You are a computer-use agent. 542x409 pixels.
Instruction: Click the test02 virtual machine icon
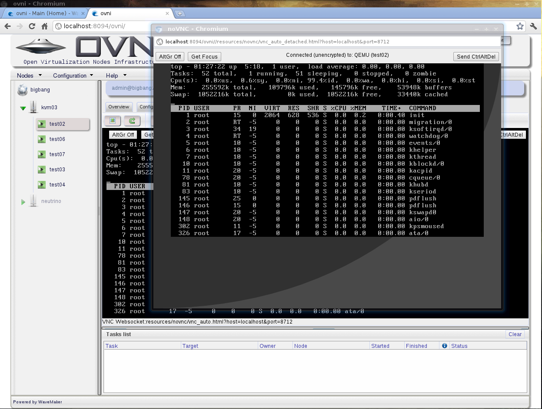tap(41, 124)
